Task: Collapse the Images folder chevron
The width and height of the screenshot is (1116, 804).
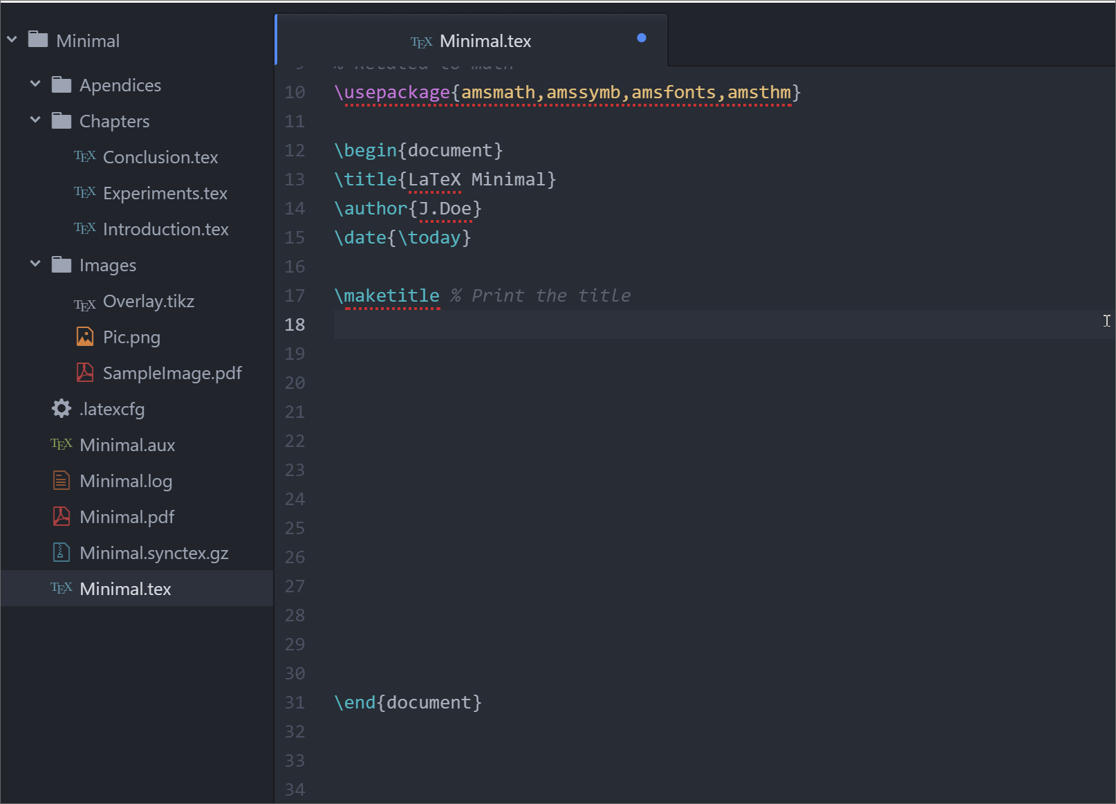Action: pyautogui.click(x=35, y=264)
